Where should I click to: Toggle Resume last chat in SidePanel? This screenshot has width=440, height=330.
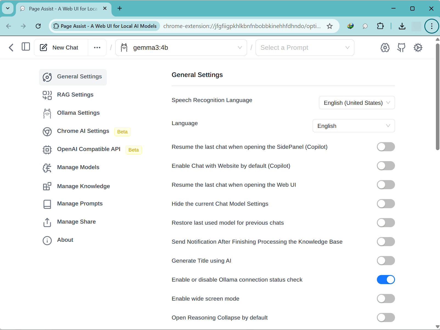pyautogui.click(x=386, y=147)
